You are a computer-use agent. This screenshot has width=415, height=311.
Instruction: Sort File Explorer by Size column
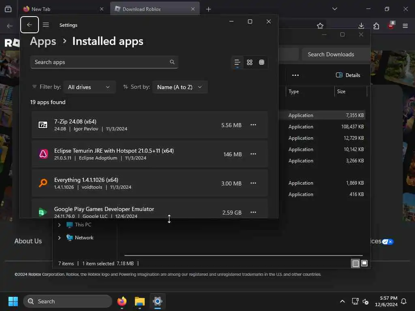[351, 92]
